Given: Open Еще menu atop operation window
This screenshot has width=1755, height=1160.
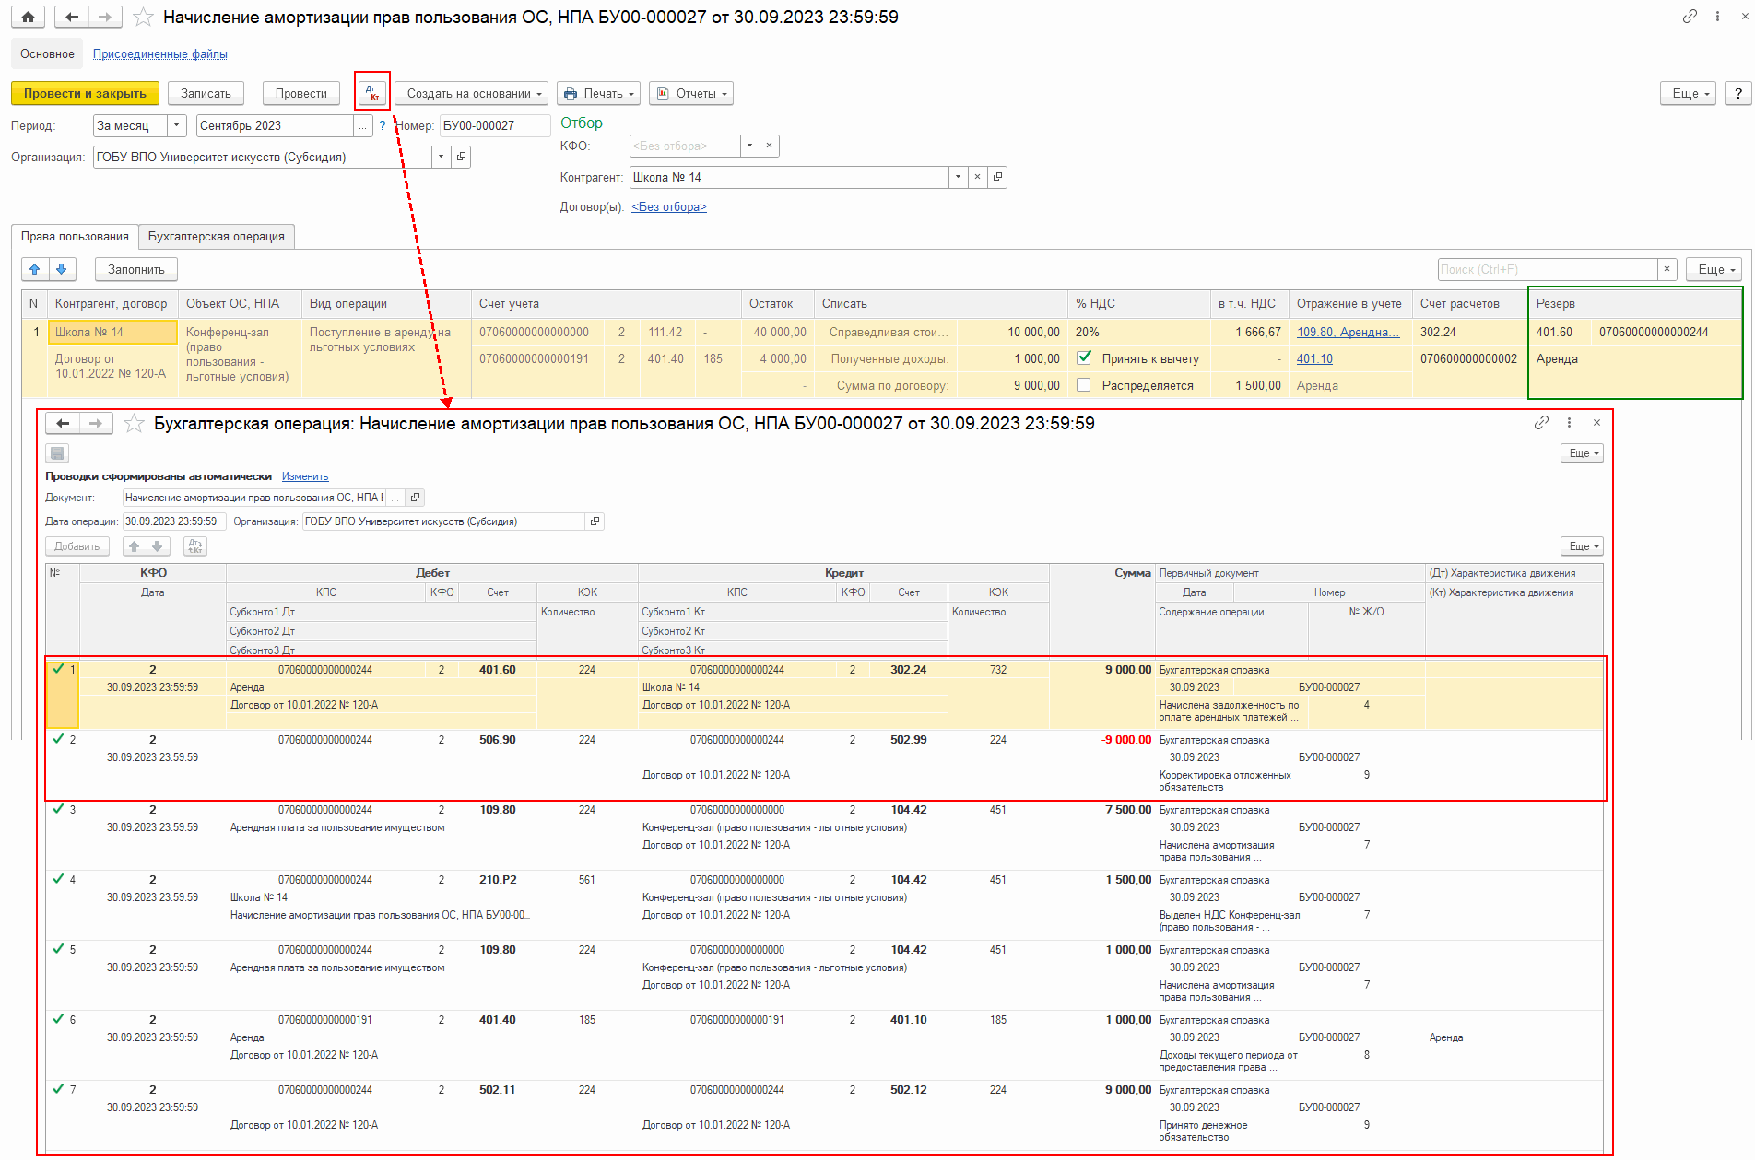Looking at the screenshot, I should coord(1582,452).
